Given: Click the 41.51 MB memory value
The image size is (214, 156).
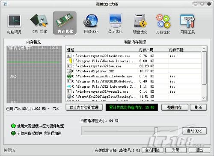Looking at the screenshot, I should click(147, 97).
